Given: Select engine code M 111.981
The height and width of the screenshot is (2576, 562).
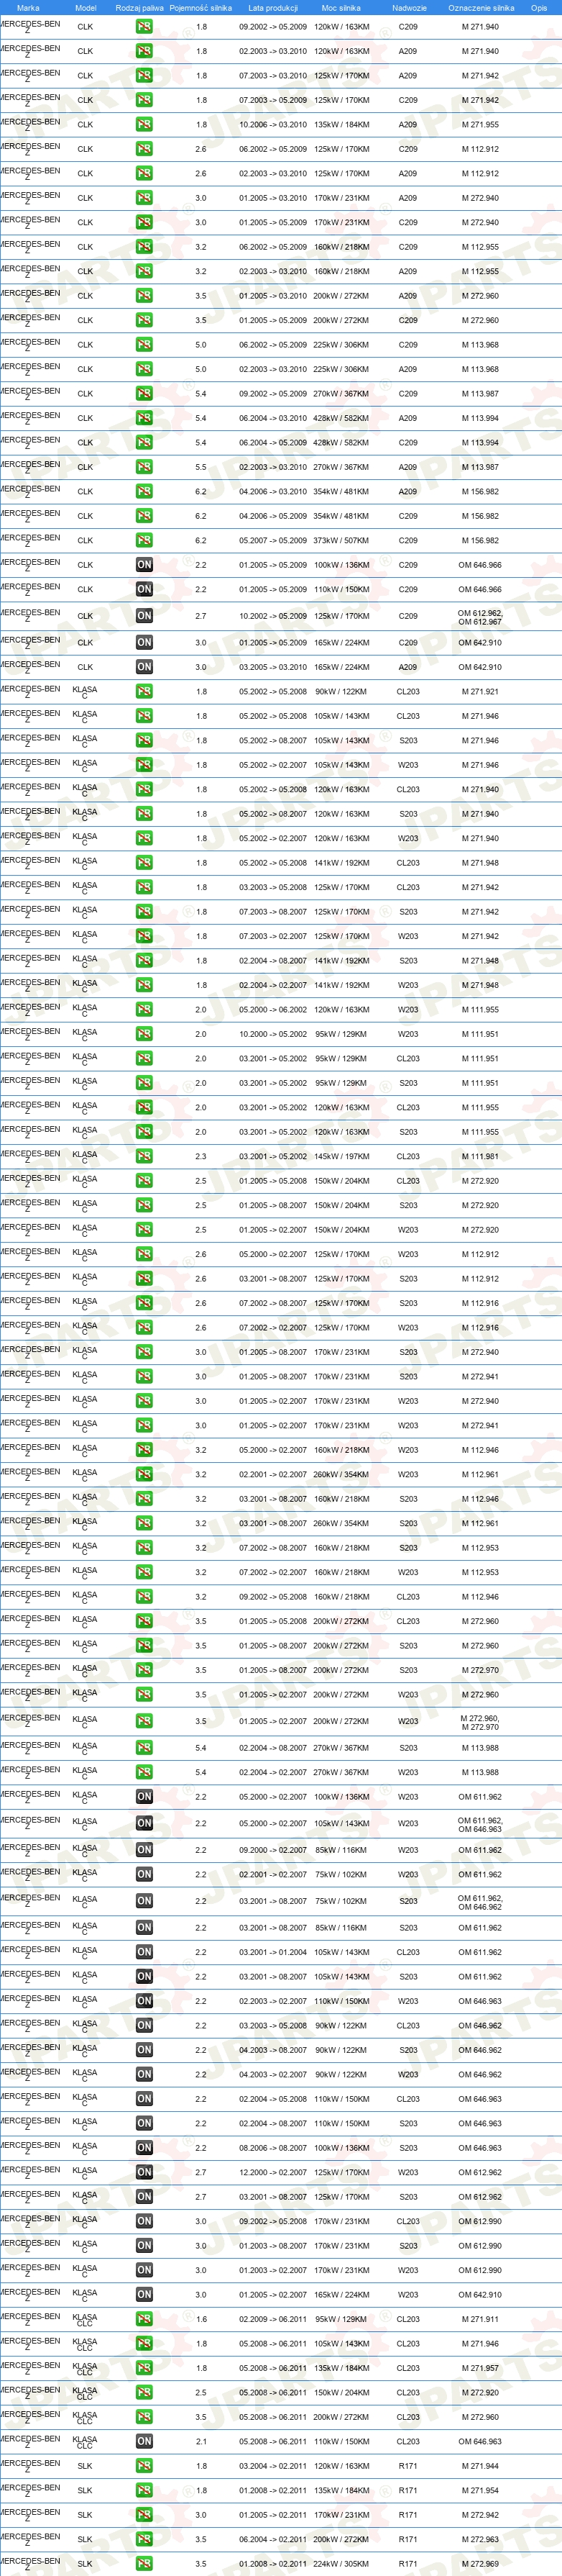Looking at the screenshot, I should 480,1157.
